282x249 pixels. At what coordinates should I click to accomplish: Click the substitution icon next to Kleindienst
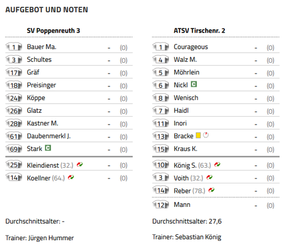[80, 164]
